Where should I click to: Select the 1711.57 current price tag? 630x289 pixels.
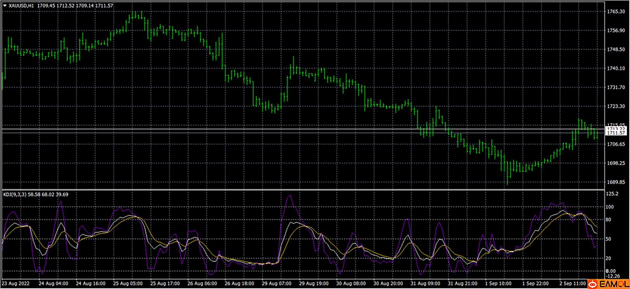tap(616, 133)
